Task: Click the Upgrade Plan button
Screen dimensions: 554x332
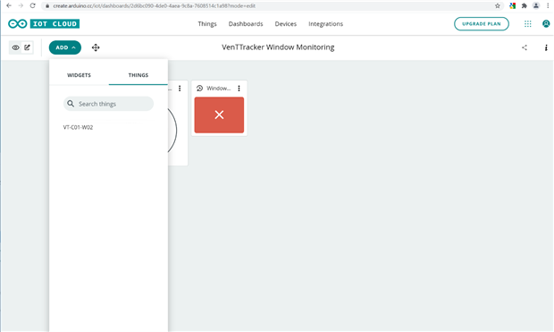Action: 482,23
